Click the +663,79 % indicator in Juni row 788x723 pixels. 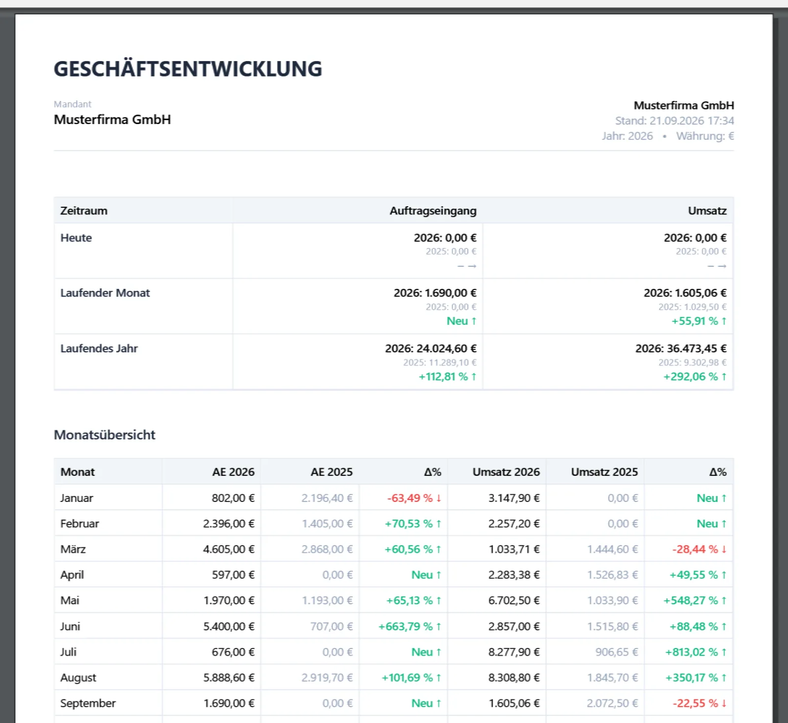click(x=410, y=627)
